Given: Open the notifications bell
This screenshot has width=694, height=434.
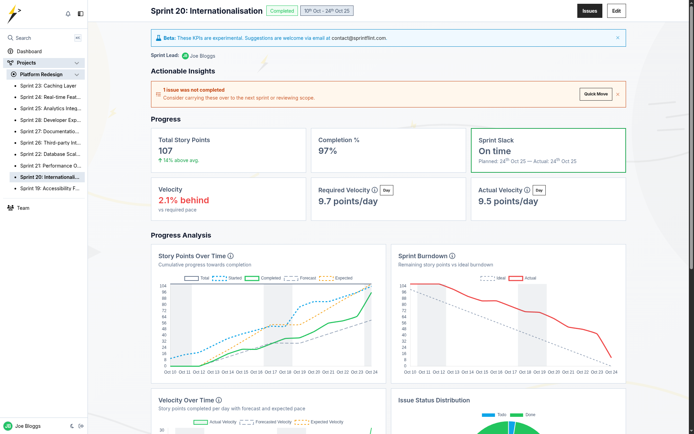Looking at the screenshot, I should 68,14.
